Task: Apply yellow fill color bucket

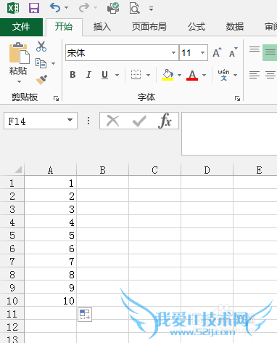Action: (x=168, y=75)
